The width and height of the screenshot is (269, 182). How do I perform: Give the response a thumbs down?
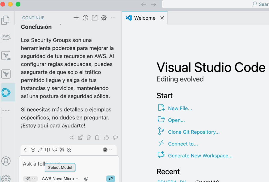116,138
